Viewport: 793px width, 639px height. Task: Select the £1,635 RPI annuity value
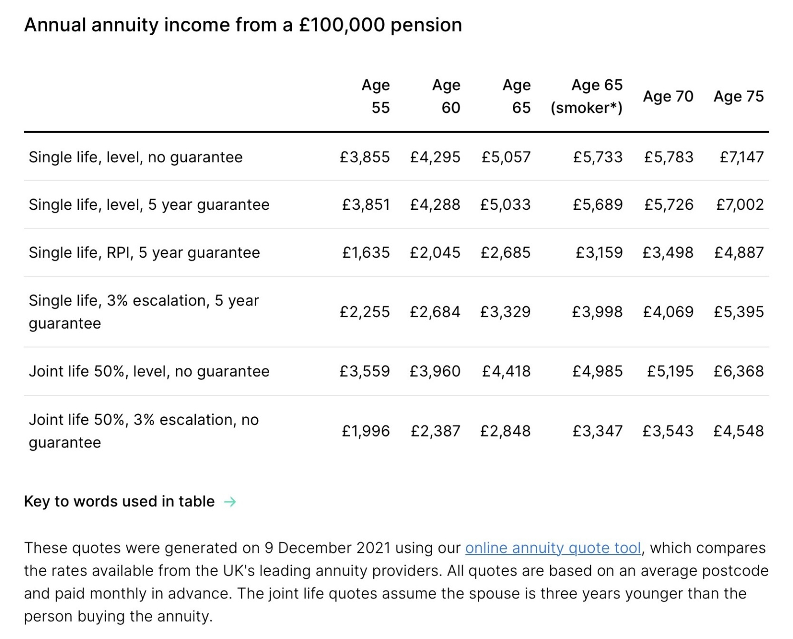[x=366, y=252]
